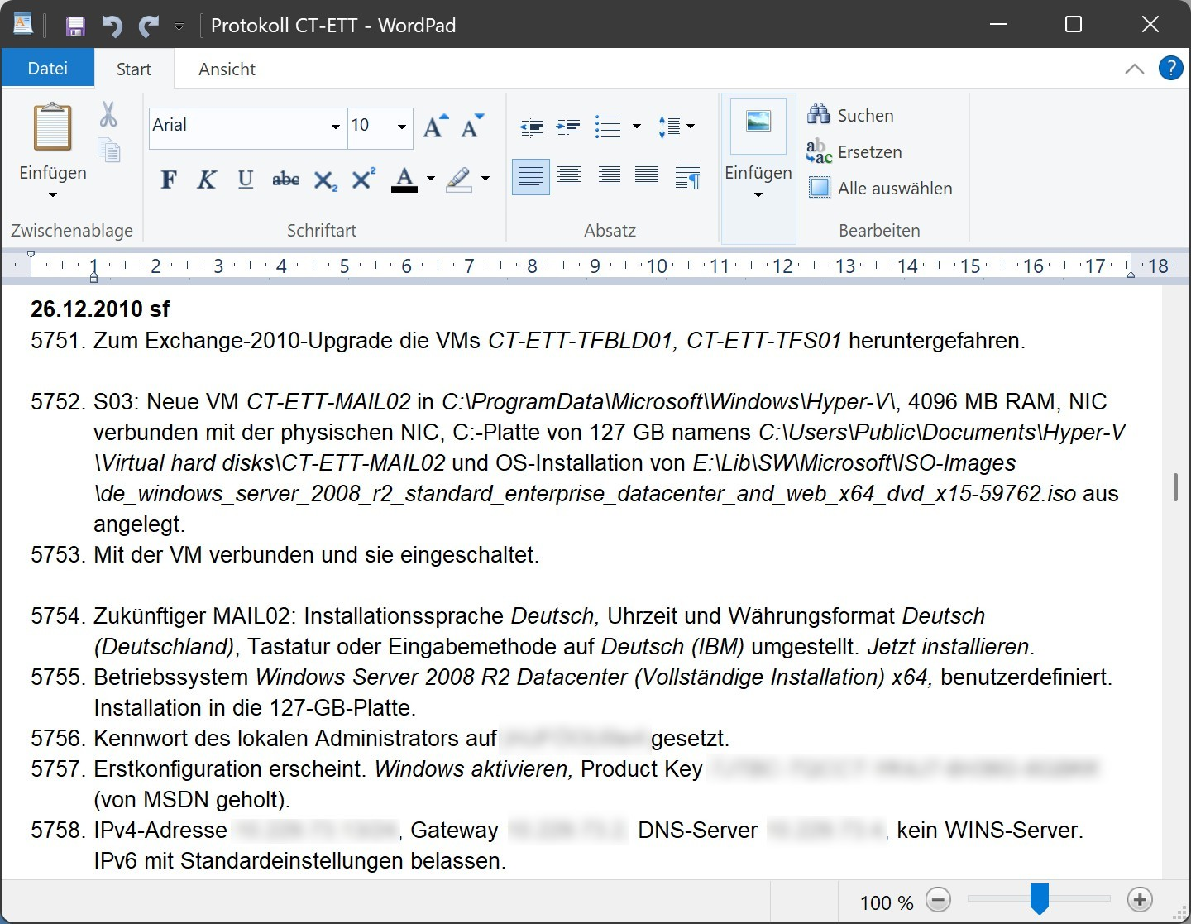Select everything via Alle auswählen
The width and height of the screenshot is (1191, 924).
[879, 188]
